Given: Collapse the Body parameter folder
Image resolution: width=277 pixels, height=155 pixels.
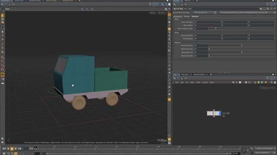Looking at the screenshot, I should click(177, 33).
